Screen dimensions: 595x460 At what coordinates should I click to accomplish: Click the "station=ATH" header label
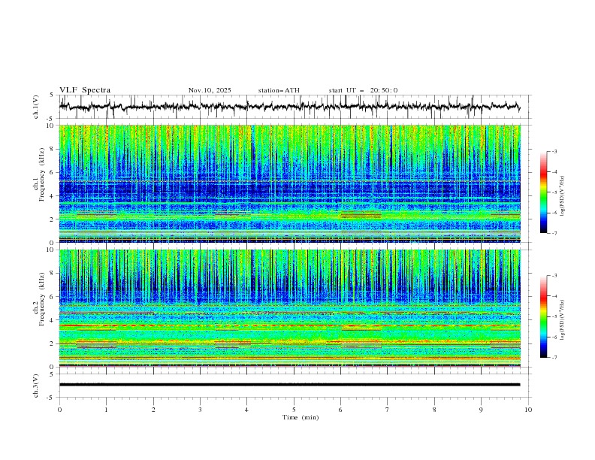279,90
